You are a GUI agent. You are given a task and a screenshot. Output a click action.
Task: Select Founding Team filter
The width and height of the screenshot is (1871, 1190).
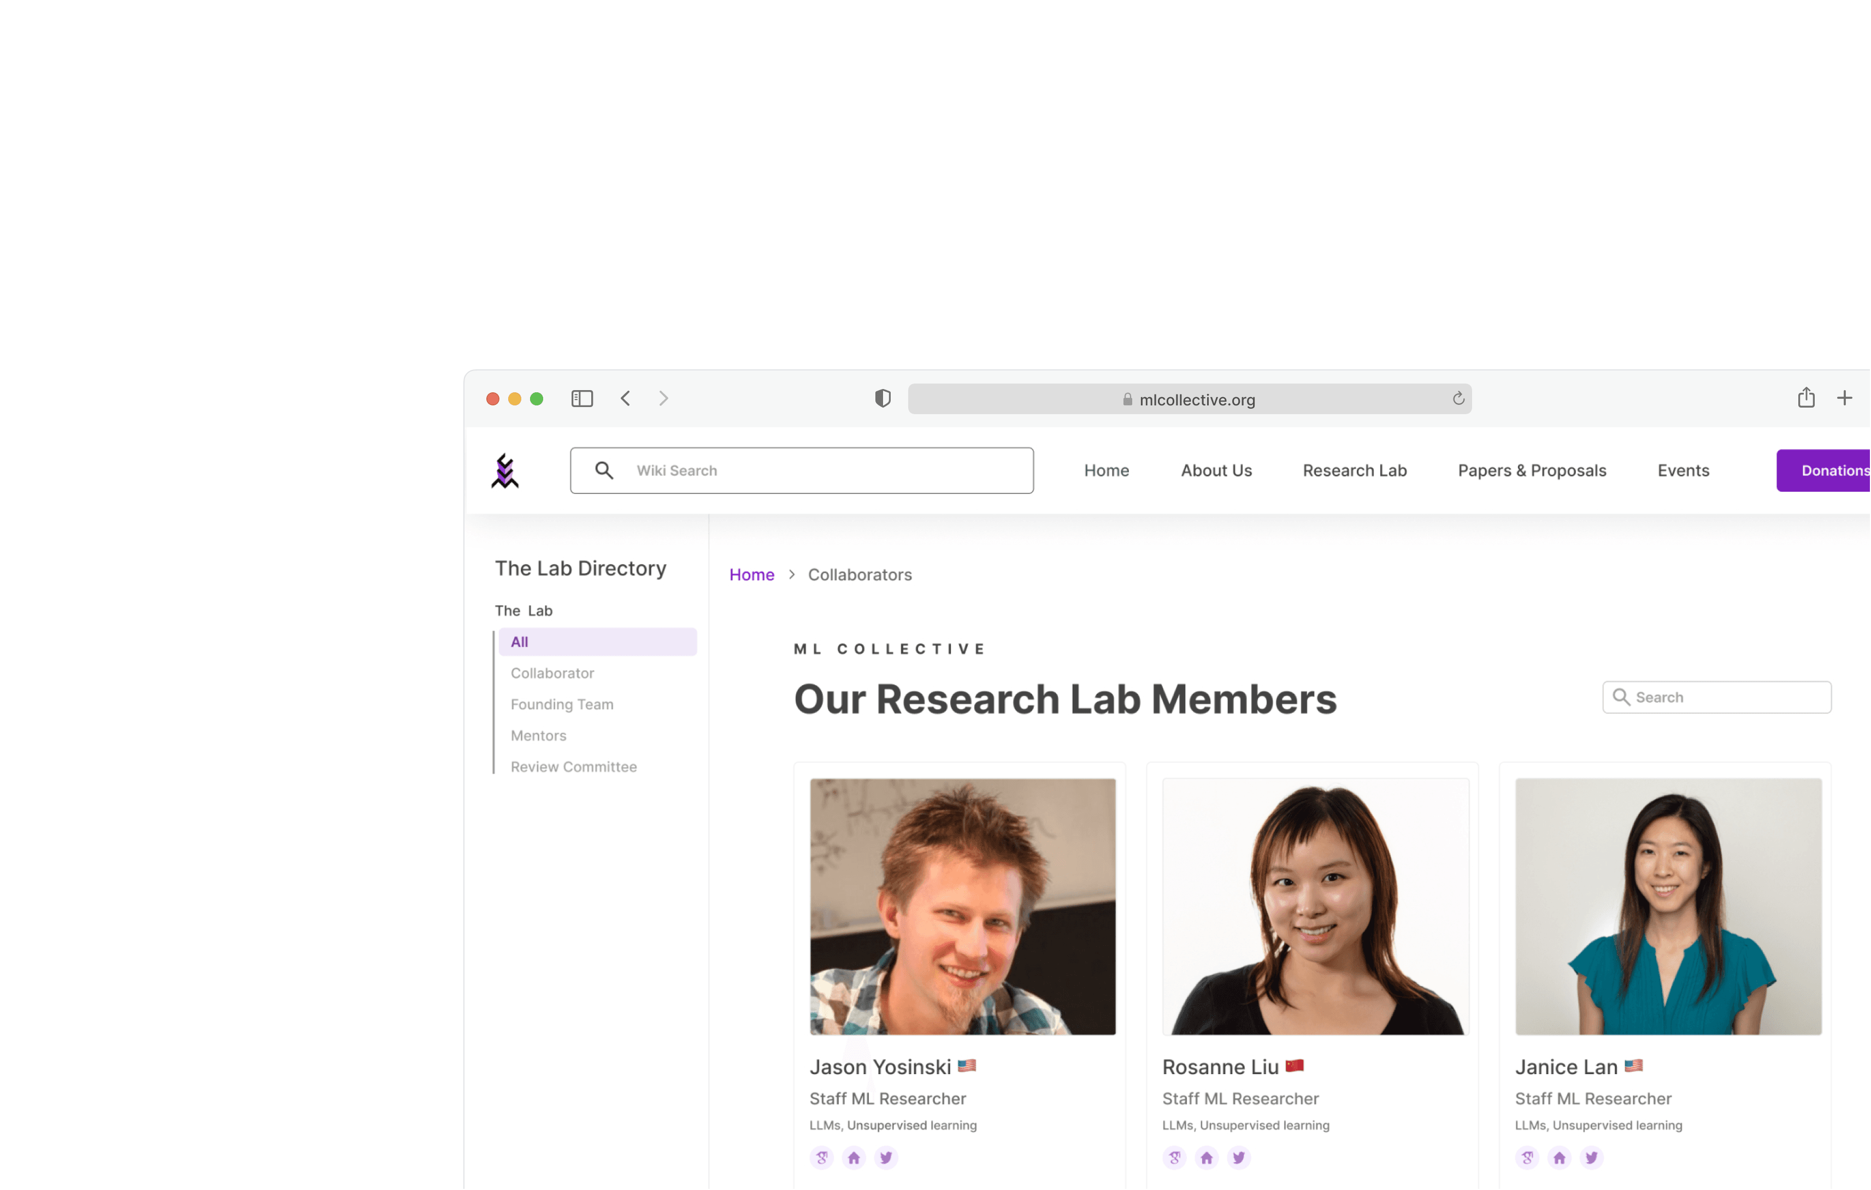click(562, 704)
